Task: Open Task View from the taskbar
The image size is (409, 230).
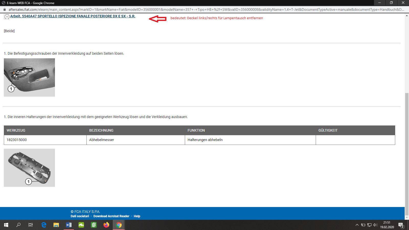Action: click(x=31, y=225)
